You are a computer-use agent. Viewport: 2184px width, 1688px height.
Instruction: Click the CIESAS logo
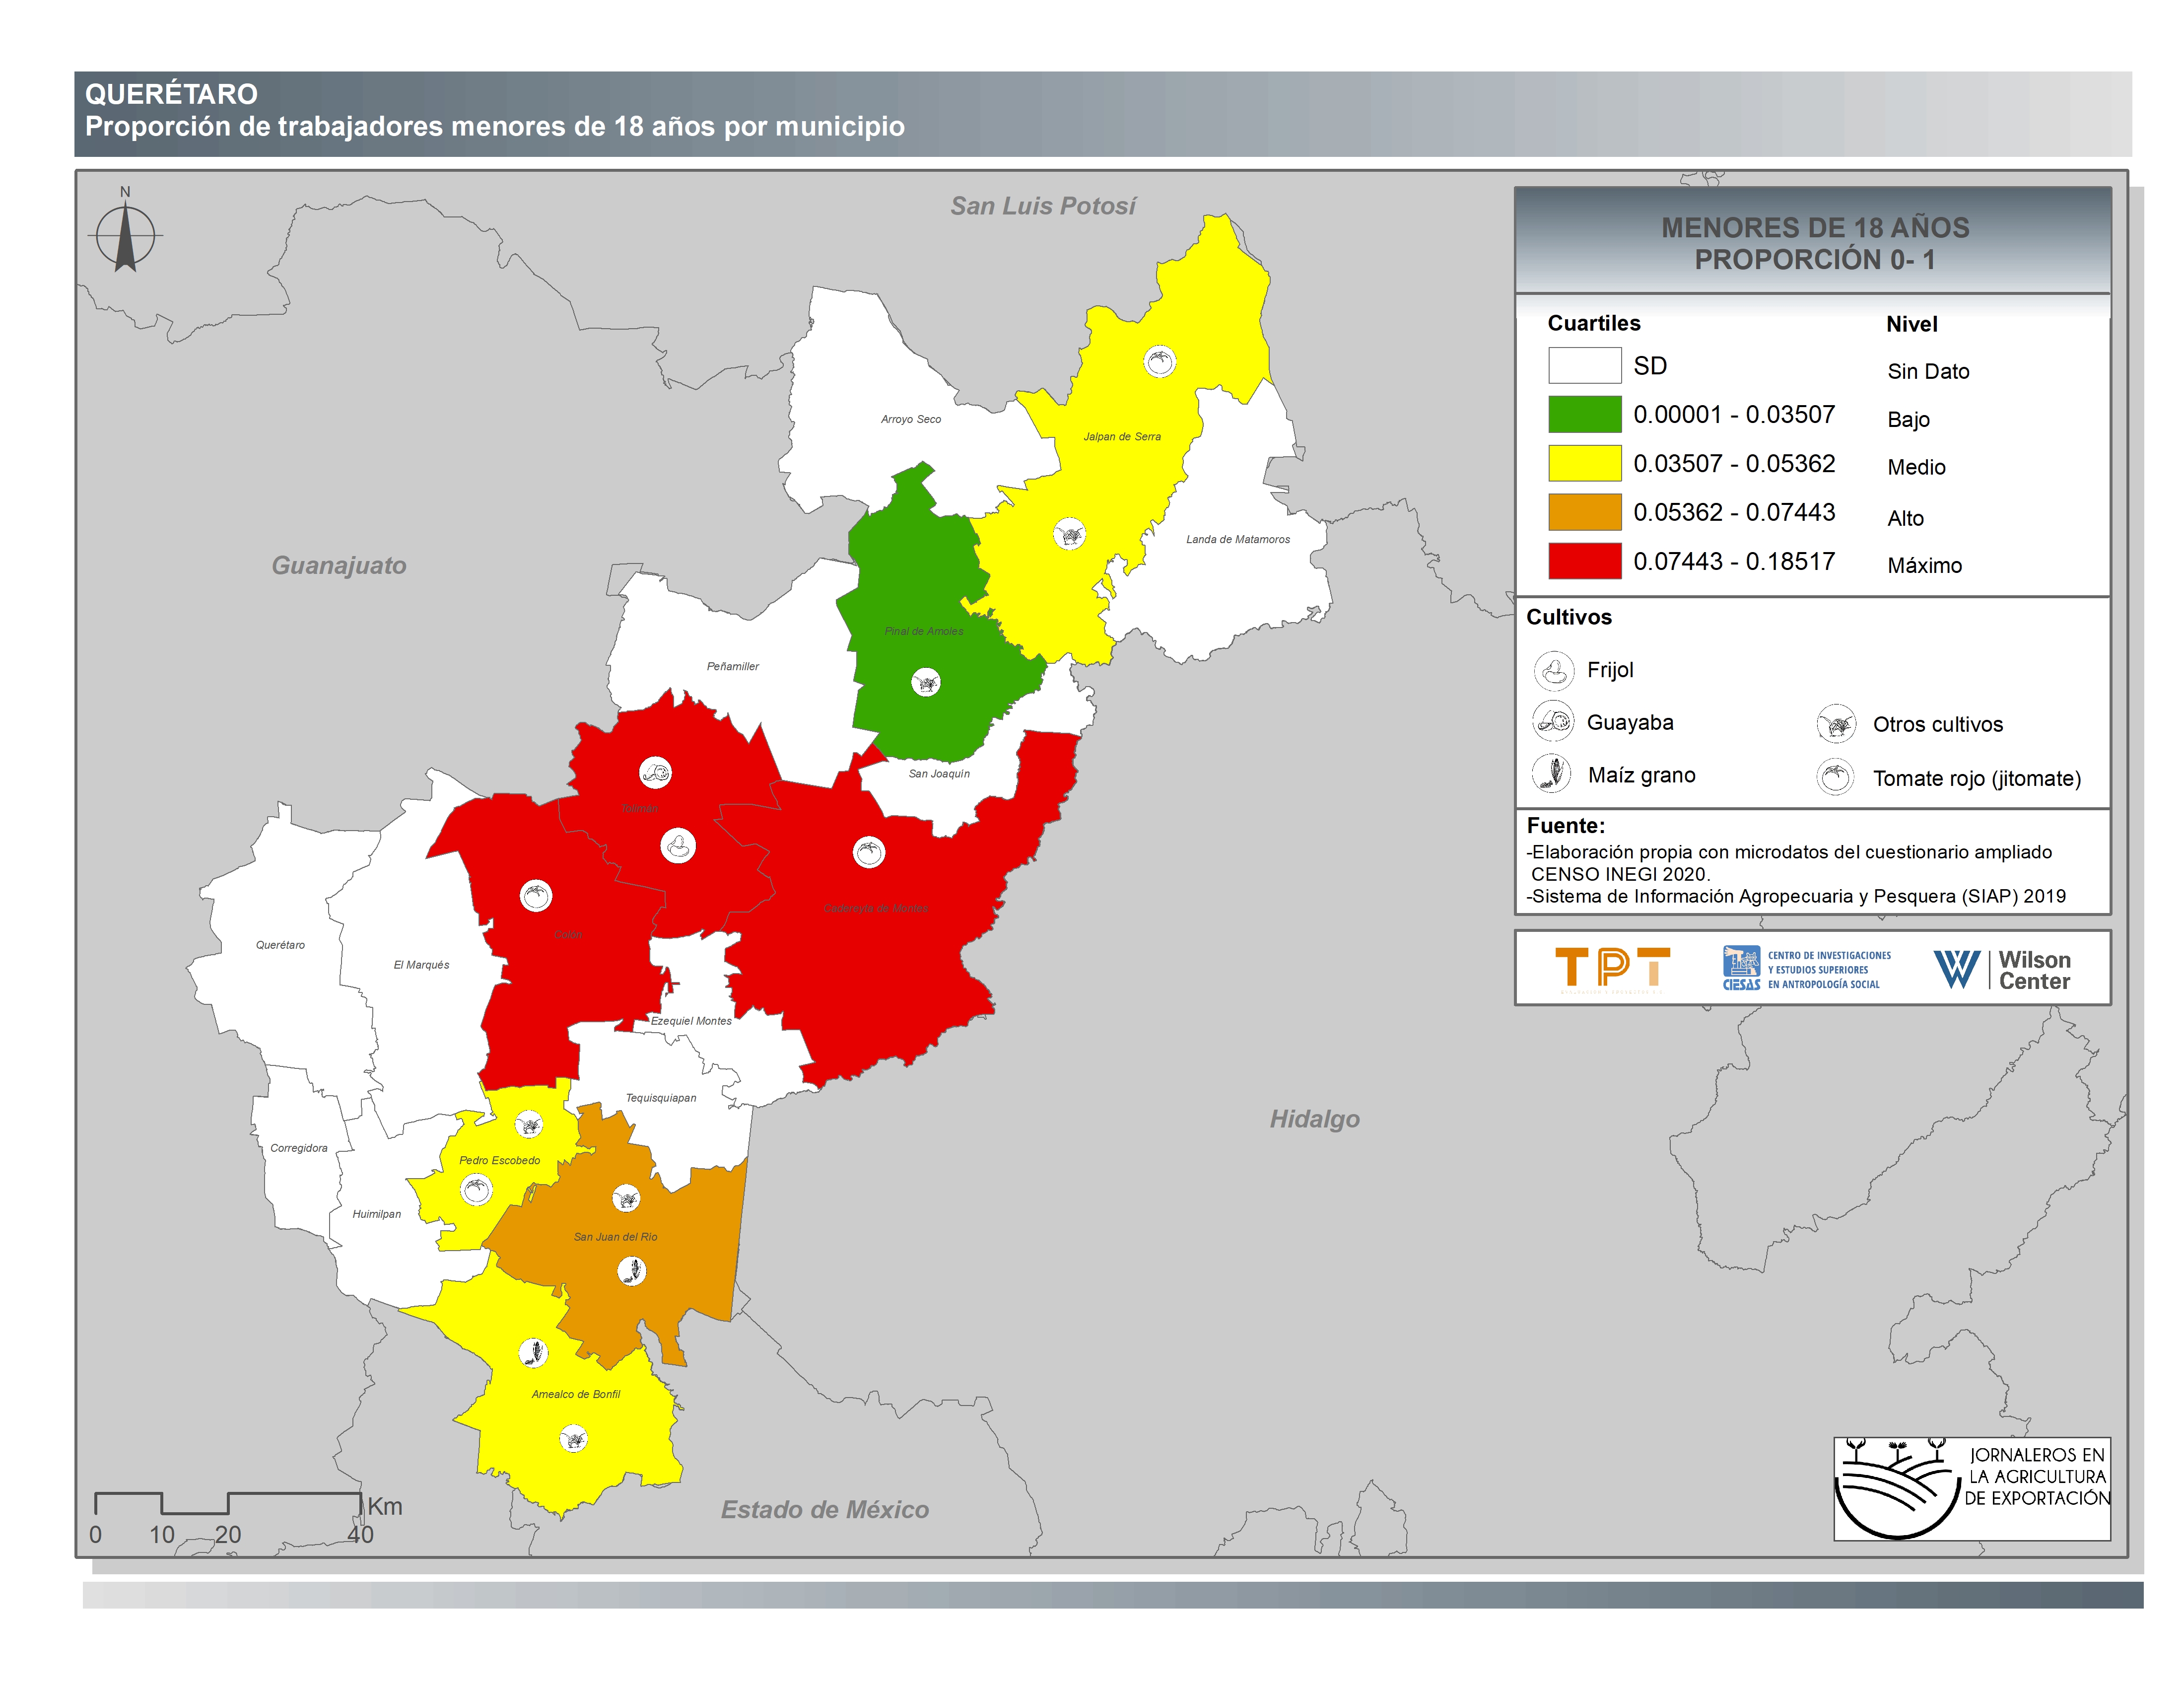pyautogui.click(x=1806, y=968)
